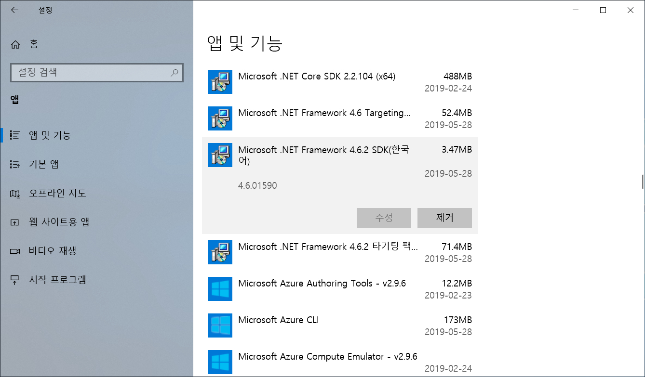Select Microsoft .NET Core SDK 2.2.104 (x64) entry
The height and width of the screenshot is (377, 645).
[317, 76]
